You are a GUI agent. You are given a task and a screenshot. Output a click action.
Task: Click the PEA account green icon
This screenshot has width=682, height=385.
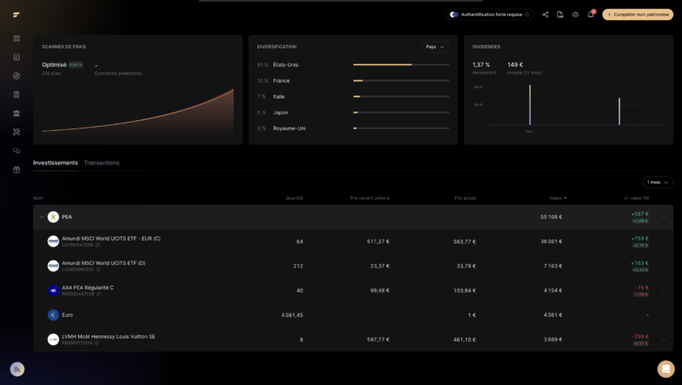[x=53, y=217]
